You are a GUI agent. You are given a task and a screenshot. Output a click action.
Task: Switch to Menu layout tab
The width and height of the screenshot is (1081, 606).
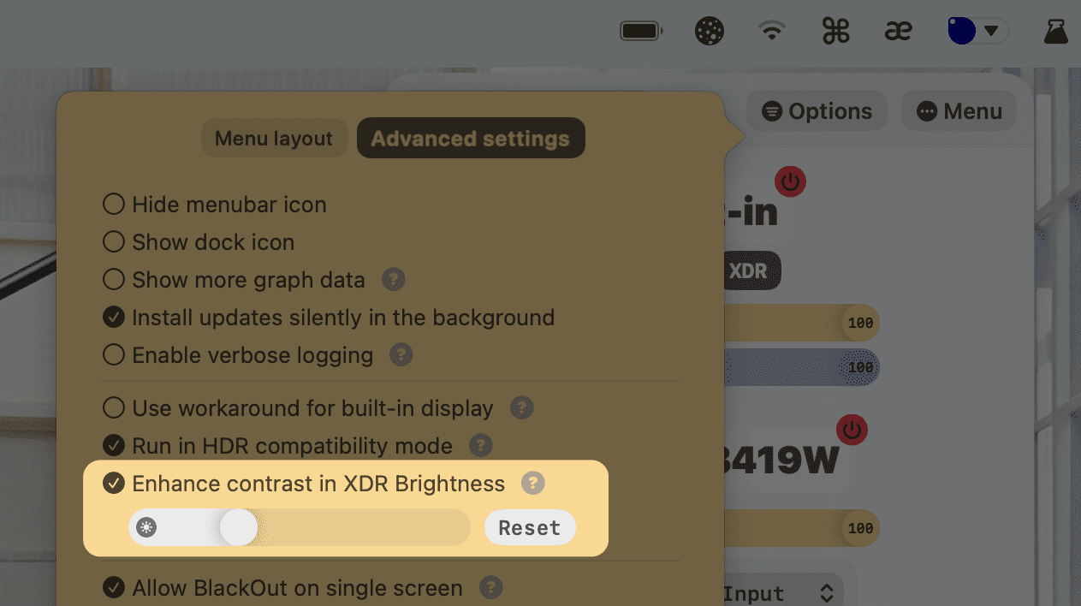pyautogui.click(x=274, y=139)
